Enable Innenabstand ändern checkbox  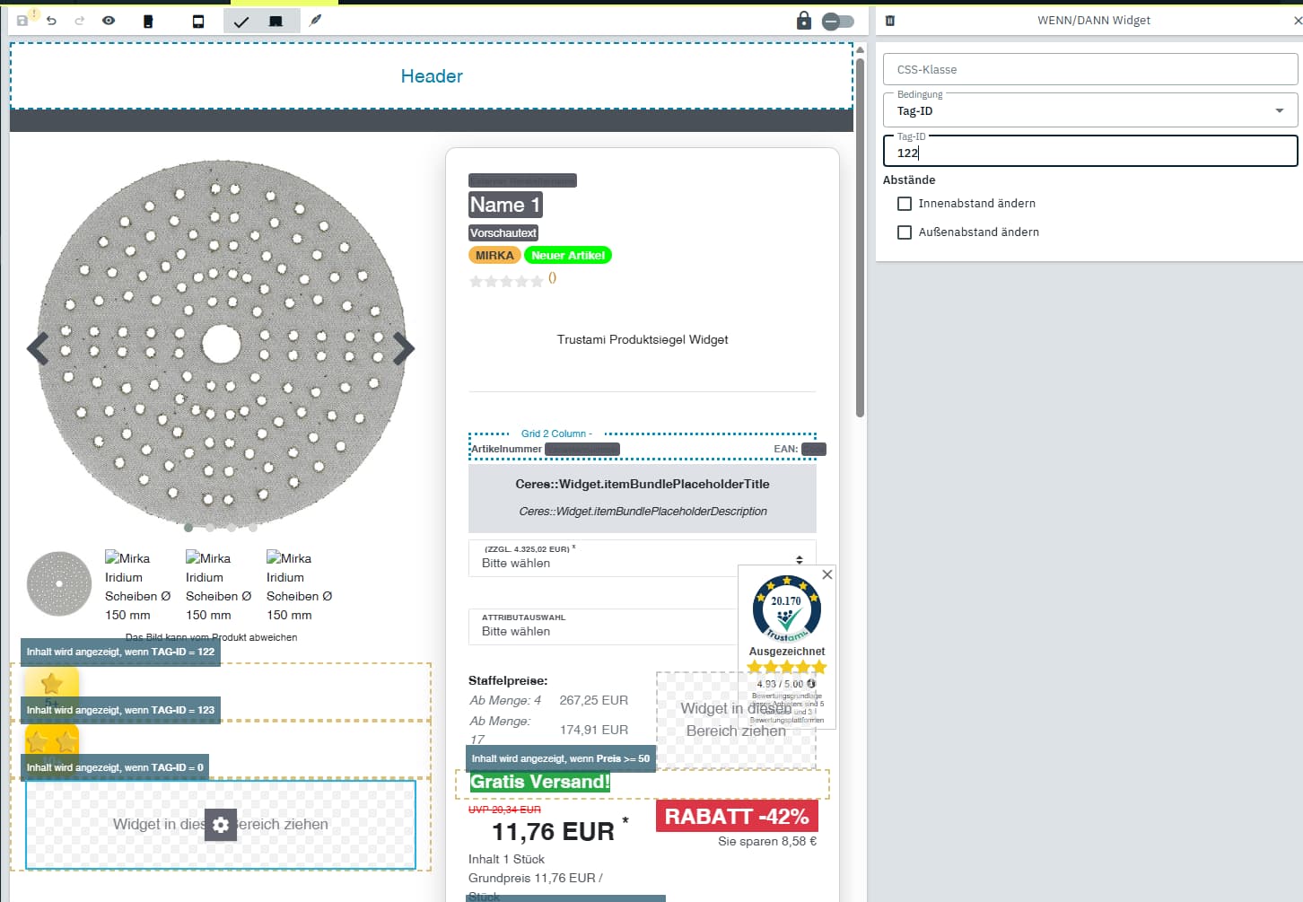pyautogui.click(x=905, y=204)
